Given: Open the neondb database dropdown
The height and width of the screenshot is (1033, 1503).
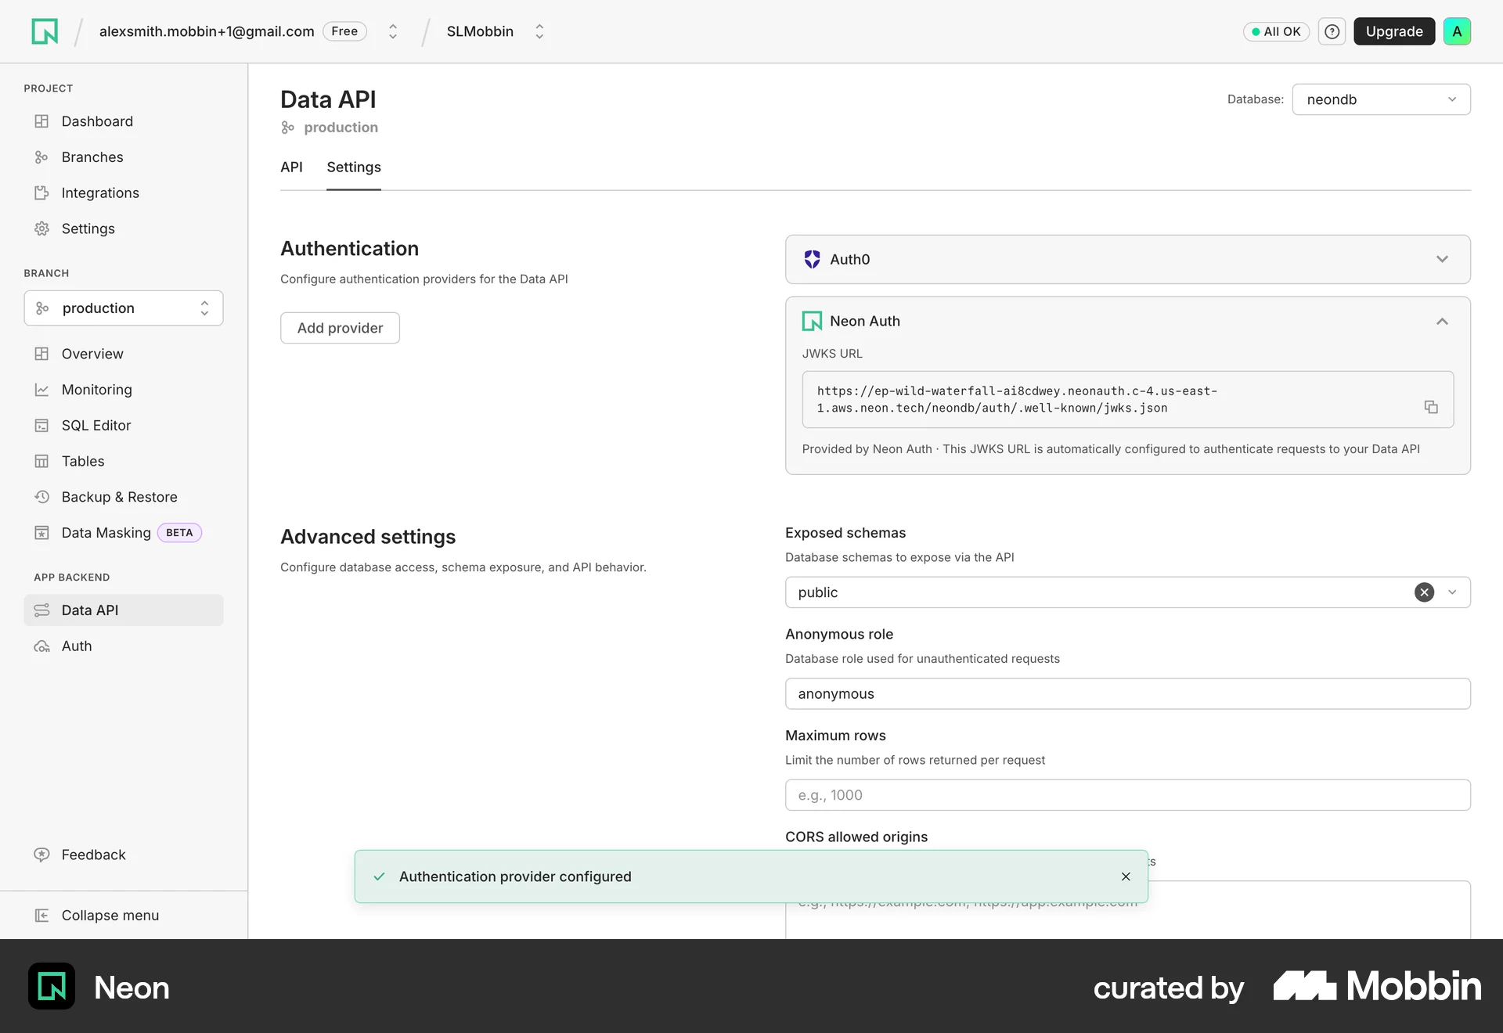Looking at the screenshot, I should click(x=1381, y=99).
